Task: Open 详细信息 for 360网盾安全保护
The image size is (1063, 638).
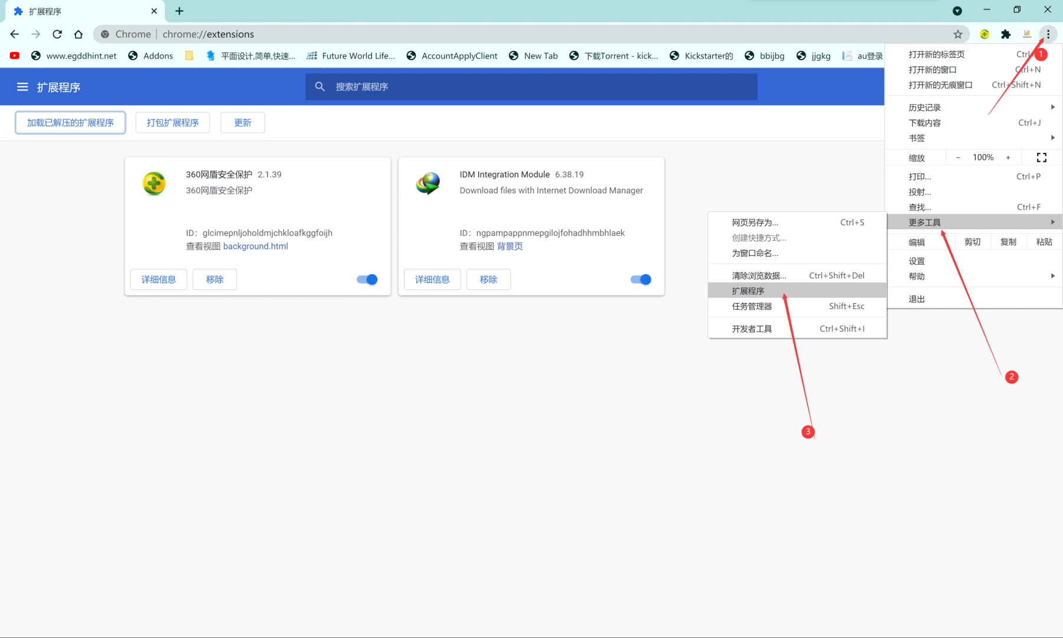Action: click(158, 279)
